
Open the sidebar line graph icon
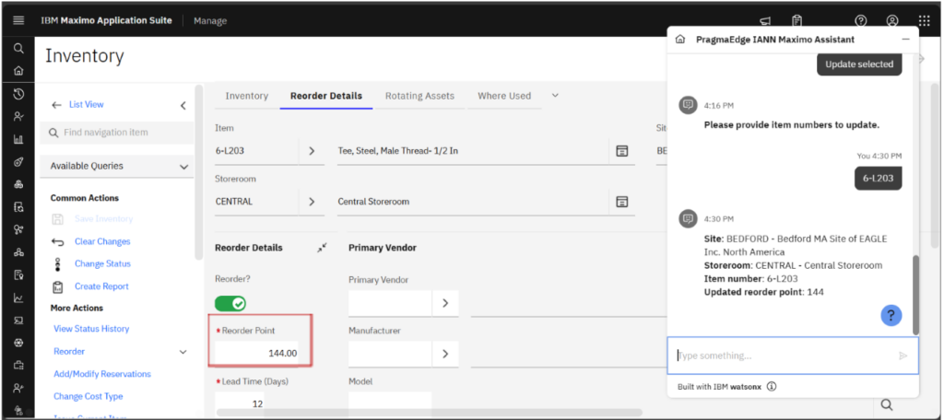tap(18, 297)
